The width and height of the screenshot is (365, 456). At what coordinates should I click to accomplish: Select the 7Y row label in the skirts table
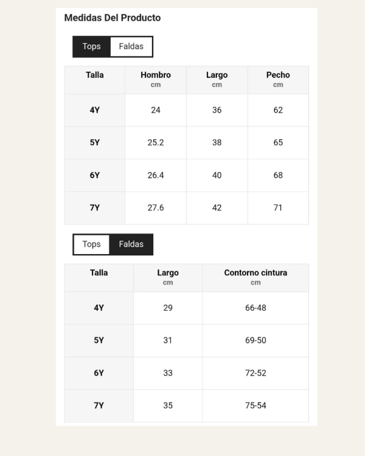click(99, 406)
